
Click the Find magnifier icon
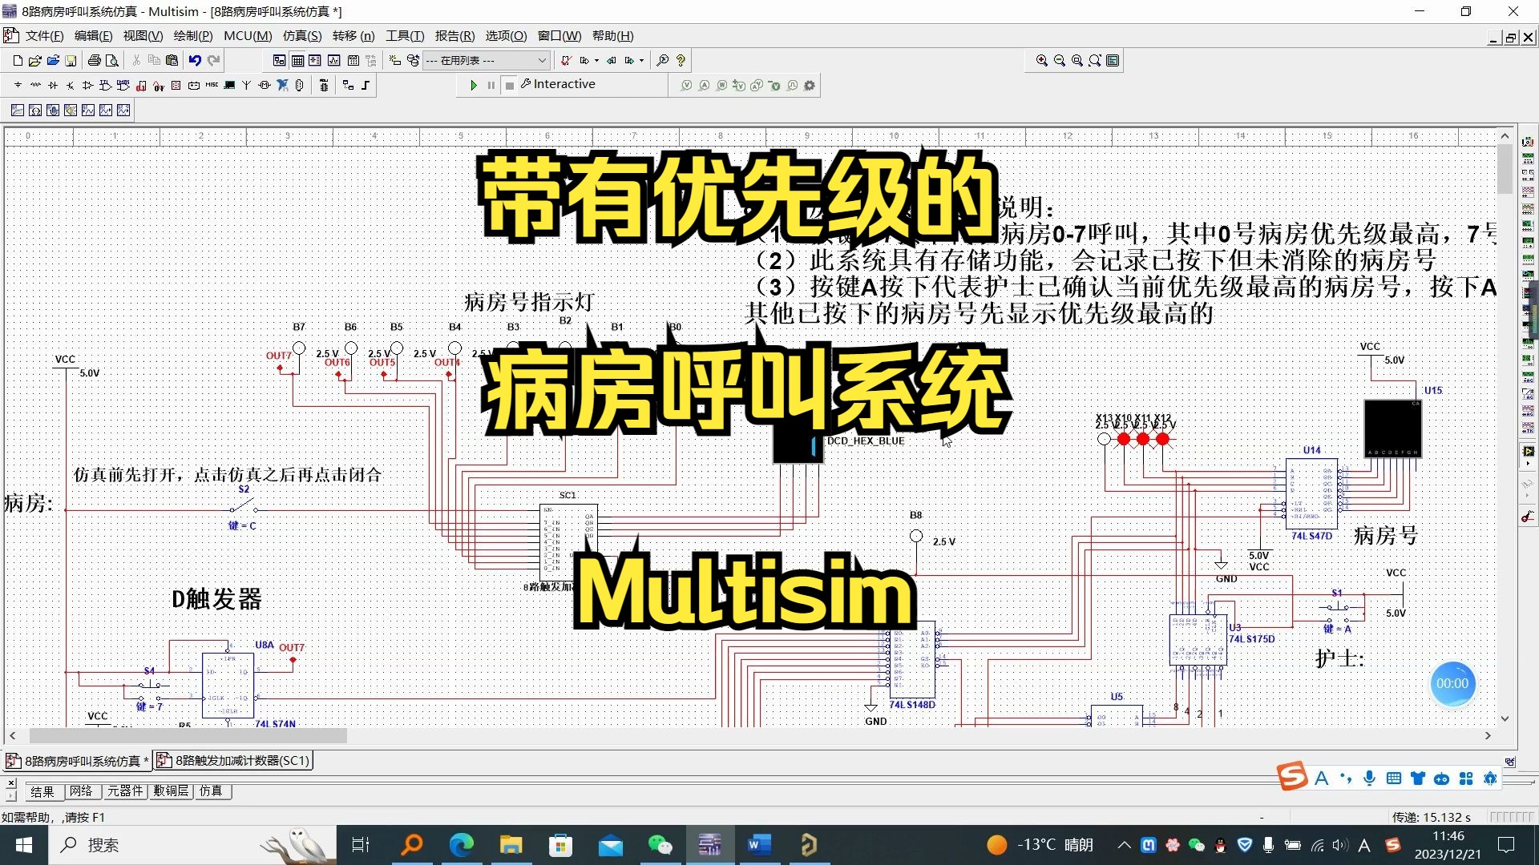tap(662, 60)
